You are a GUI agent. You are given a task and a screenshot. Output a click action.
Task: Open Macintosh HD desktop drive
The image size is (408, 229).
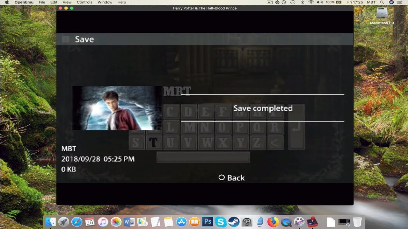(382, 16)
